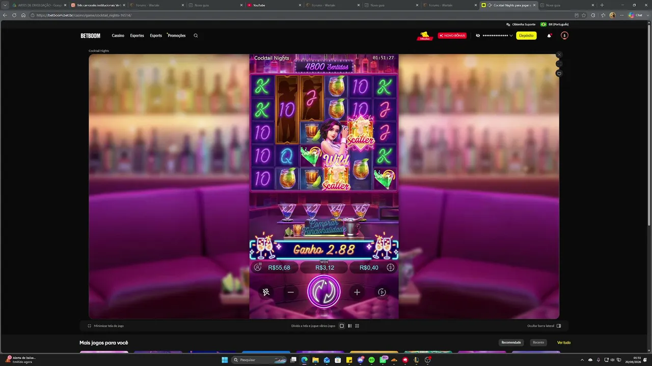Open the Cassino menu

(118, 36)
